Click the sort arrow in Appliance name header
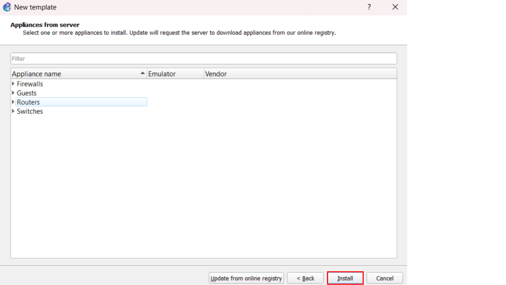The image size is (506, 285). click(143, 73)
